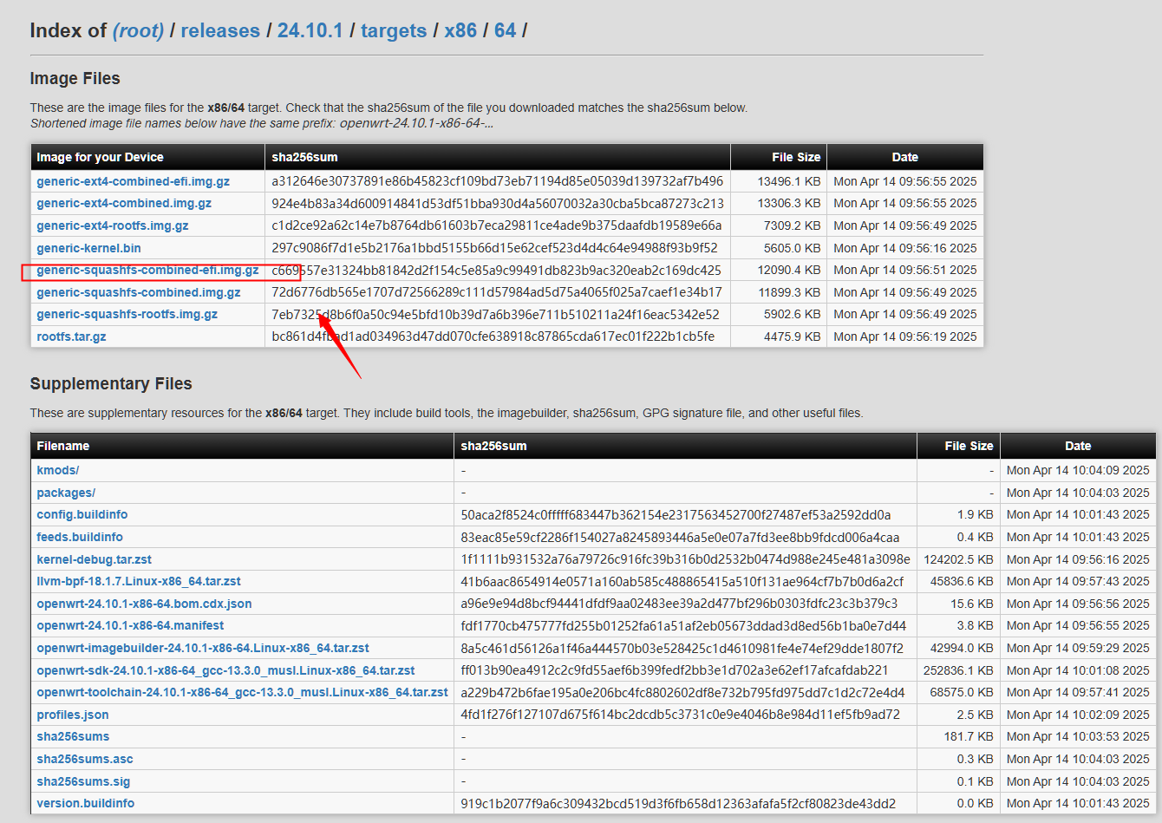Download generic-ext4-combined.img.gz
1162x823 pixels.
click(124, 203)
